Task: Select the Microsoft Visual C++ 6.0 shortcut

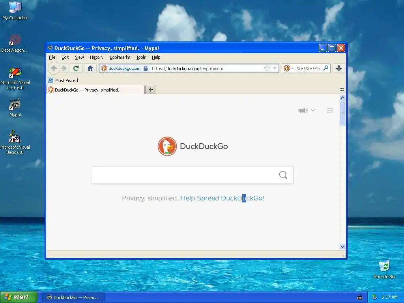Action: (x=15, y=79)
